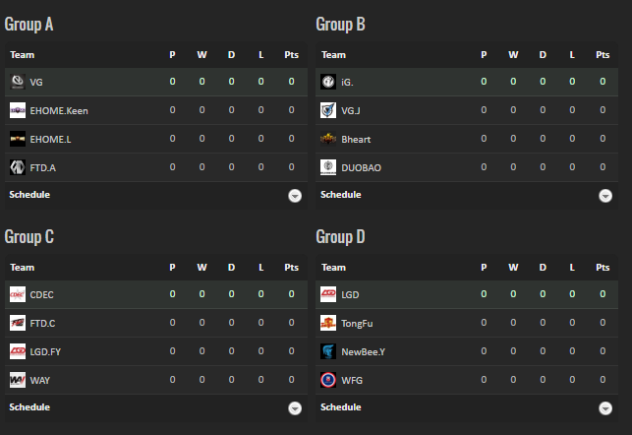Viewport: 632px width, 435px height.
Task: Click the WFG shield logo
Action: [328, 380]
